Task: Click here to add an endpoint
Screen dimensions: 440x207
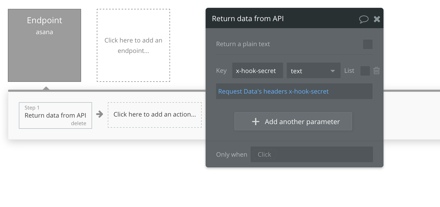Action: pyautogui.click(x=133, y=45)
